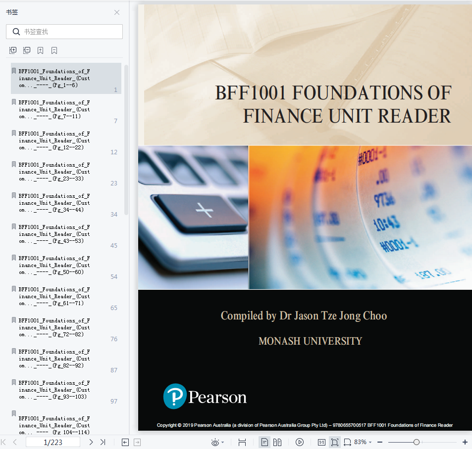The width and height of the screenshot is (472, 449).
Task: Click the page number field showing 1/223
Action: tap(53, 442)
